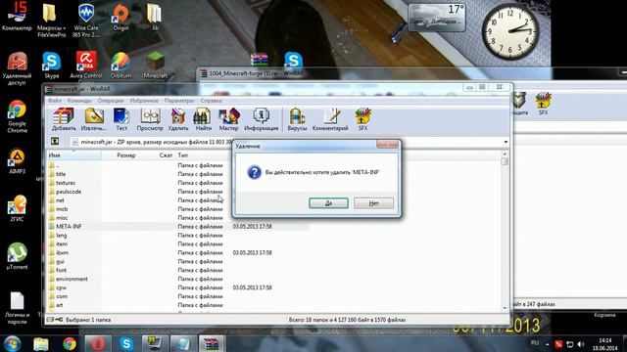Click the Информация (Info) toolbar icon
The height and width of the screenshot is (352, 627).
point(262,119)
